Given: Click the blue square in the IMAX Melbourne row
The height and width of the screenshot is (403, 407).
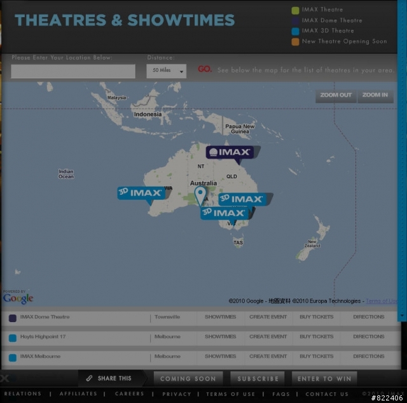Looking at the screenshot, I should tap(13, 358).
